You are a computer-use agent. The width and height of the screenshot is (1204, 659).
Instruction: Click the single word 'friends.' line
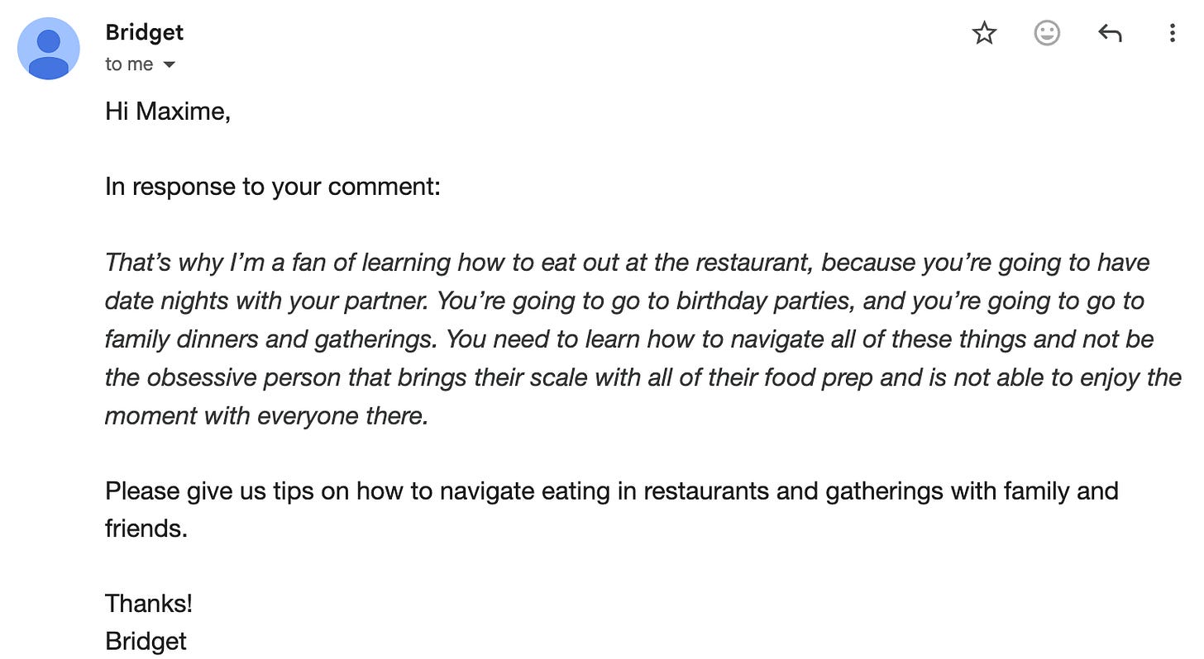[146, 529]
